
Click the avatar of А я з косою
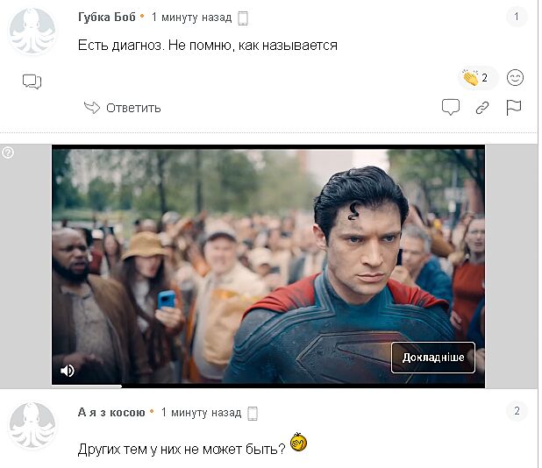(x=32, y=427)
